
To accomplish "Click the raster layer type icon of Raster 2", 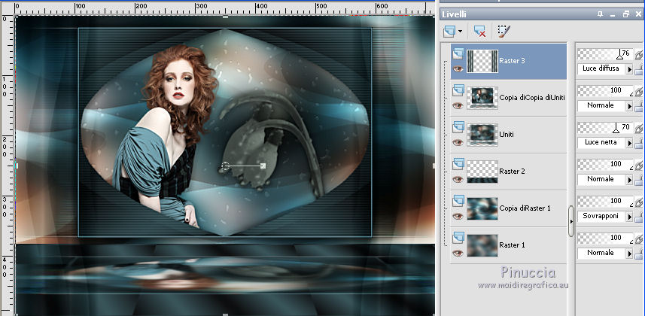I will (x=457, y=163).
